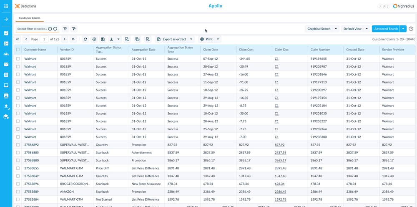Select first radio circle in filter box
Image resolution: width=417 pixels, height=207 pixels.
[x=50, y=29]
